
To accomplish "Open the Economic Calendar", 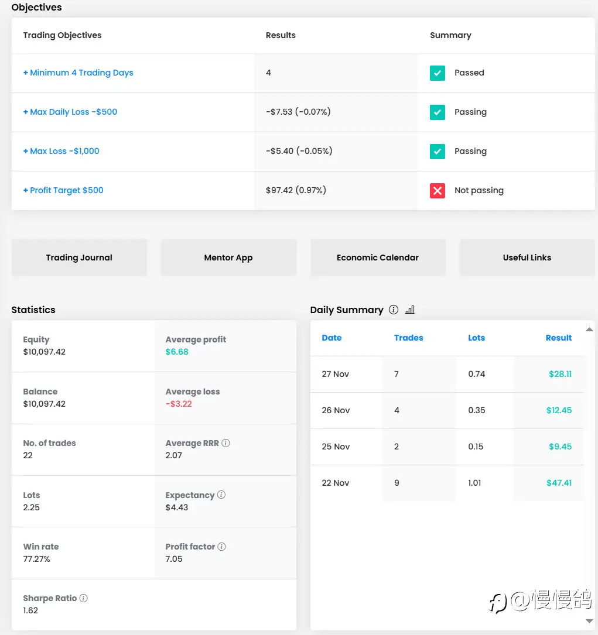I will 378,258.
